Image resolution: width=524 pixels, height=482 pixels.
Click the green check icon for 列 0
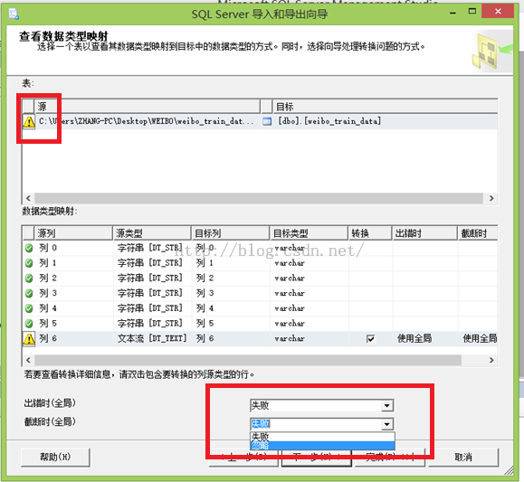pos(29,248)
